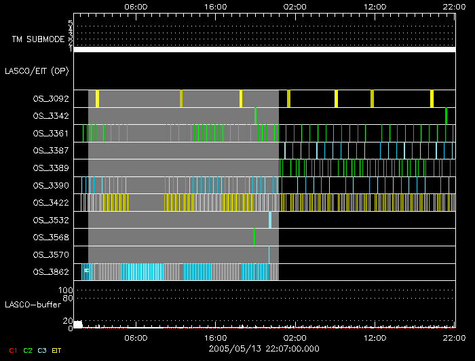Screen dimensions: 475x361
Task: Select the green C2 legend entry
Action: [28, 351]
